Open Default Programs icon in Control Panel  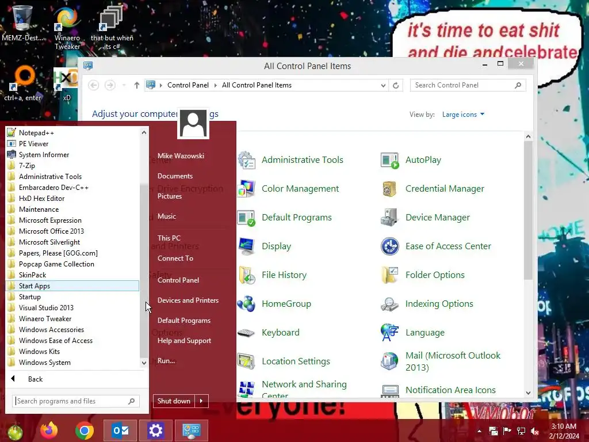click(246, 218)
